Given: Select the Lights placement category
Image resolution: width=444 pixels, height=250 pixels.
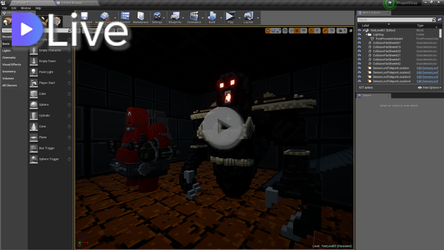Looking at the screenshot, I should [6, 51].
